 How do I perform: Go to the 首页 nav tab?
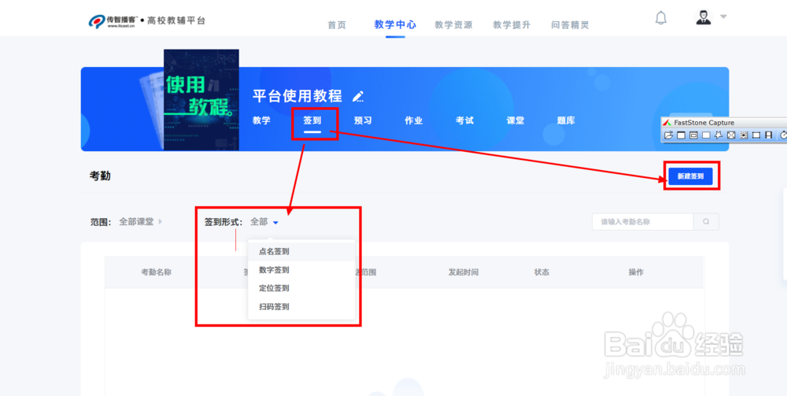pyautogui.click(x=337, y=24)
